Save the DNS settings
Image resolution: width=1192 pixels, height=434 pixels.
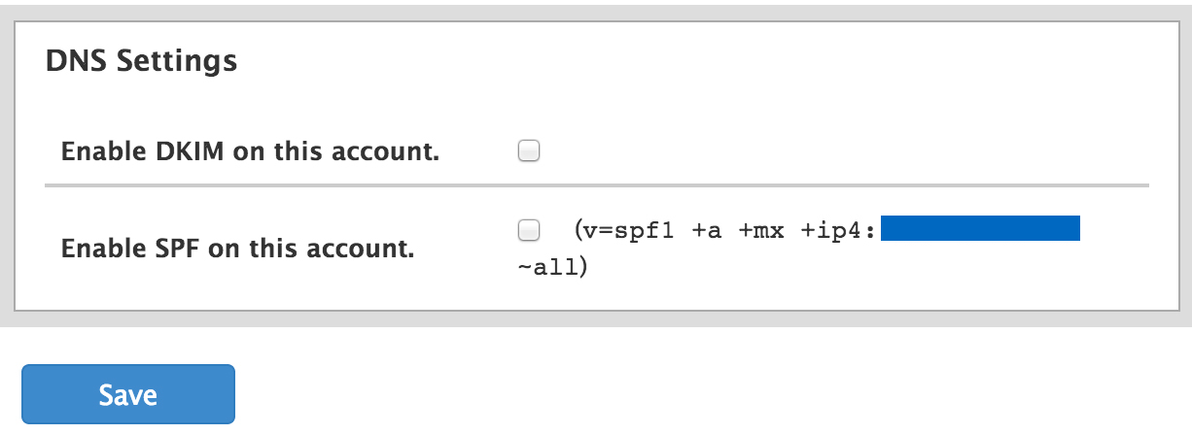(128, 394)
